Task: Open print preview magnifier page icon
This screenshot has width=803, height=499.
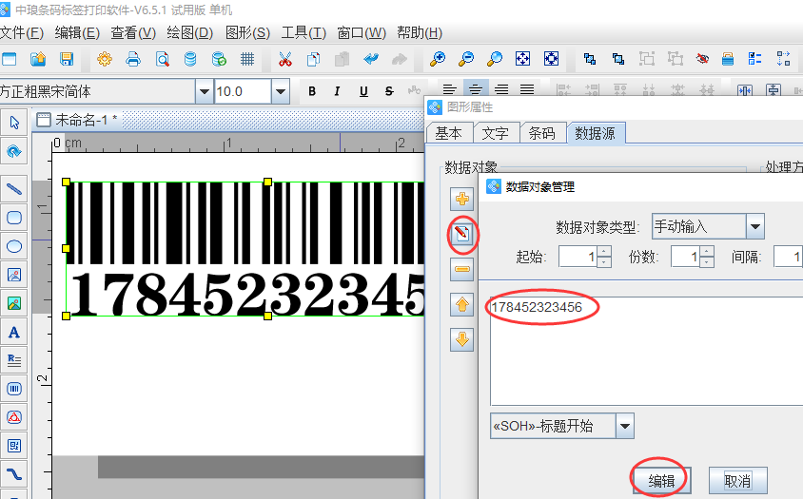Action: tap(163, 59)
